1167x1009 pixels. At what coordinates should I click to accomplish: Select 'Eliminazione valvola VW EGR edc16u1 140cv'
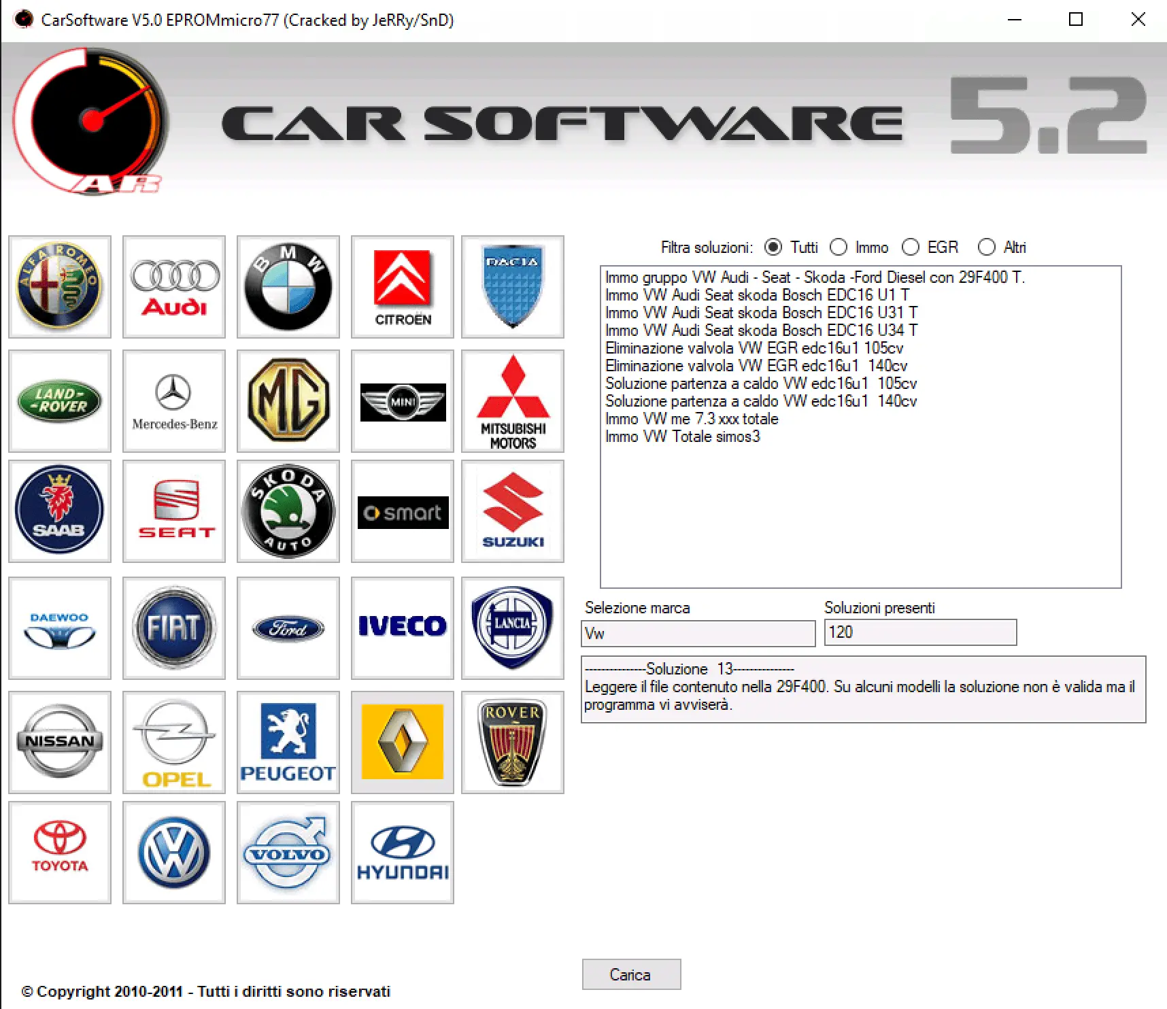click(x=756, y=365)
